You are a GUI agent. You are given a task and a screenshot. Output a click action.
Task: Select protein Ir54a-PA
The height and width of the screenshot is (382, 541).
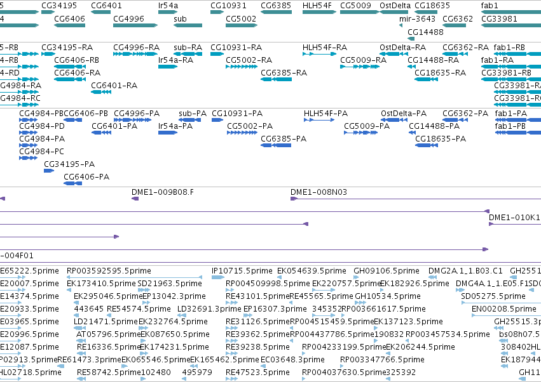168,133
